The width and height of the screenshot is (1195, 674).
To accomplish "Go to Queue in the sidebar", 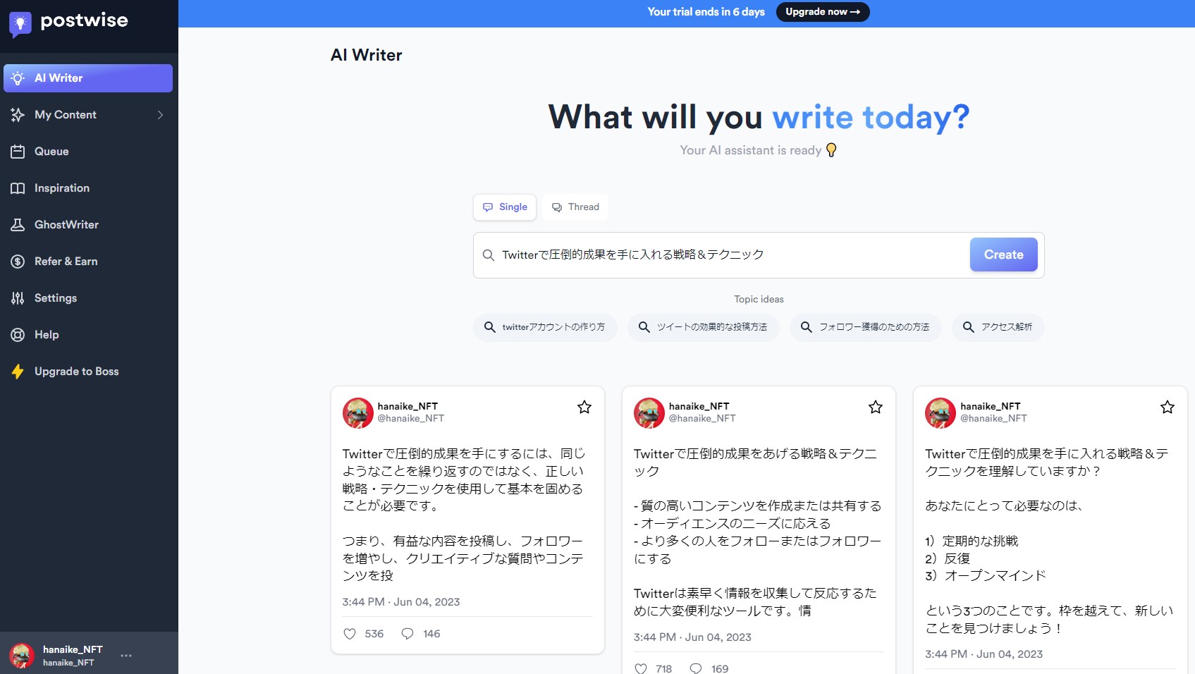I will 88,152.
